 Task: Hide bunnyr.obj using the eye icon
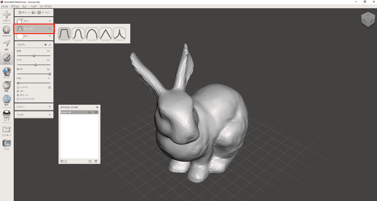96,112
